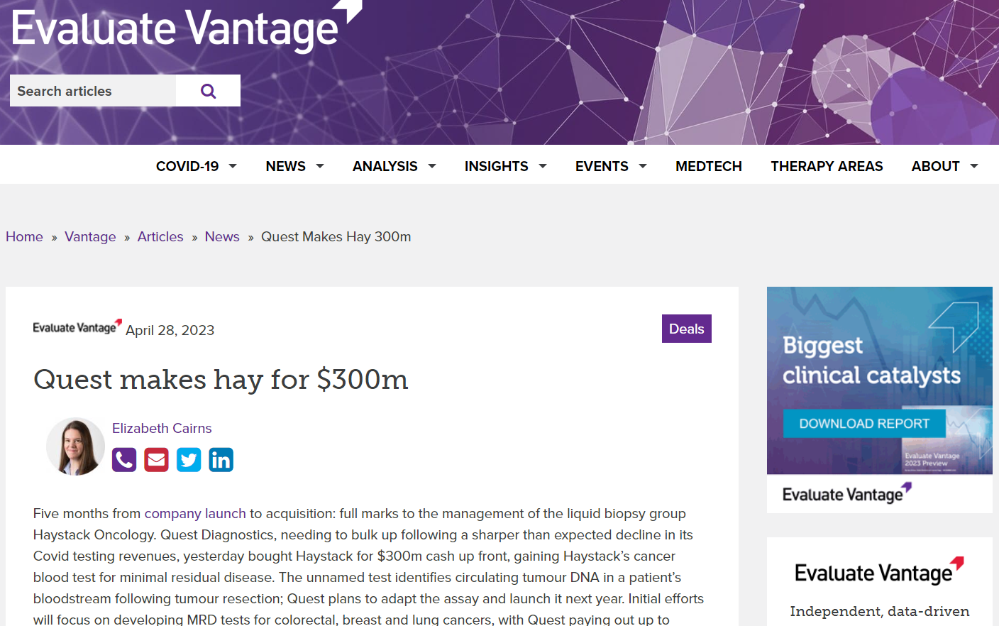The image size is (999, 626).
Task: Follow the 'company launch' article link
Action: coord(195,513)
